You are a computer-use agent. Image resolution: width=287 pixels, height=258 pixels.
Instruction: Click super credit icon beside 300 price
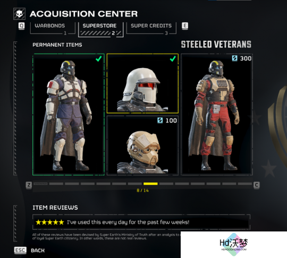(235, 58)
